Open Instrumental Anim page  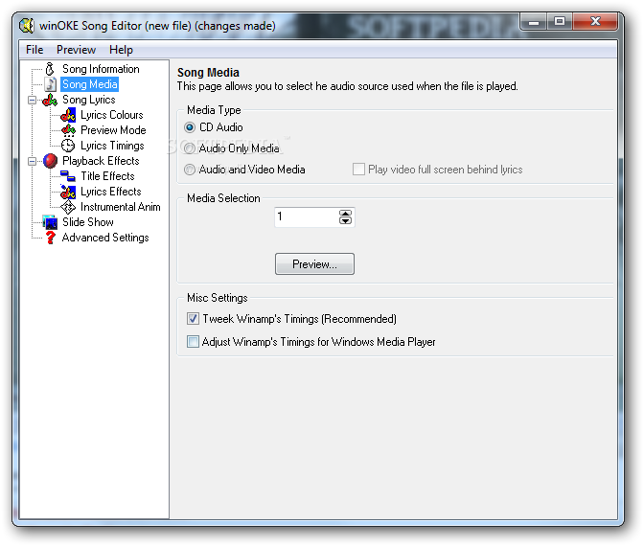[x=121, y=207]
